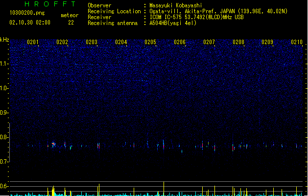Click time marker 0205
Viewport: 308px width, 196px height.
click(150, 42)
